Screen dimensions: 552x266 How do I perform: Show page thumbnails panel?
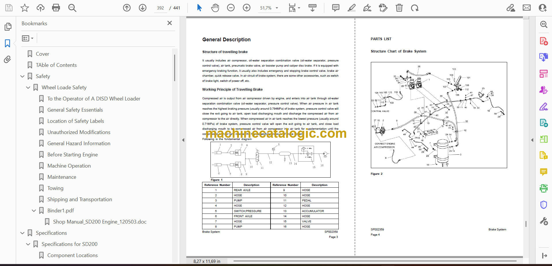8,27
